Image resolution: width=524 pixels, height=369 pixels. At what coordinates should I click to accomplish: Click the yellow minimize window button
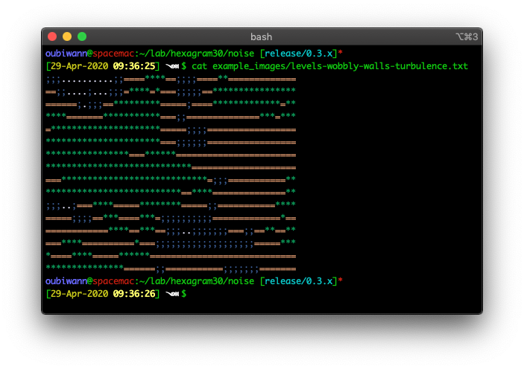coord(67,36)
